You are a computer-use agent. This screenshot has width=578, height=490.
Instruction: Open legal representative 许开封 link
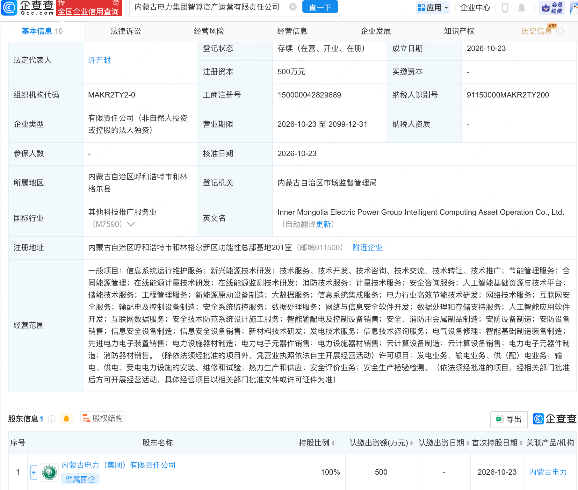[x=99, y=60]
